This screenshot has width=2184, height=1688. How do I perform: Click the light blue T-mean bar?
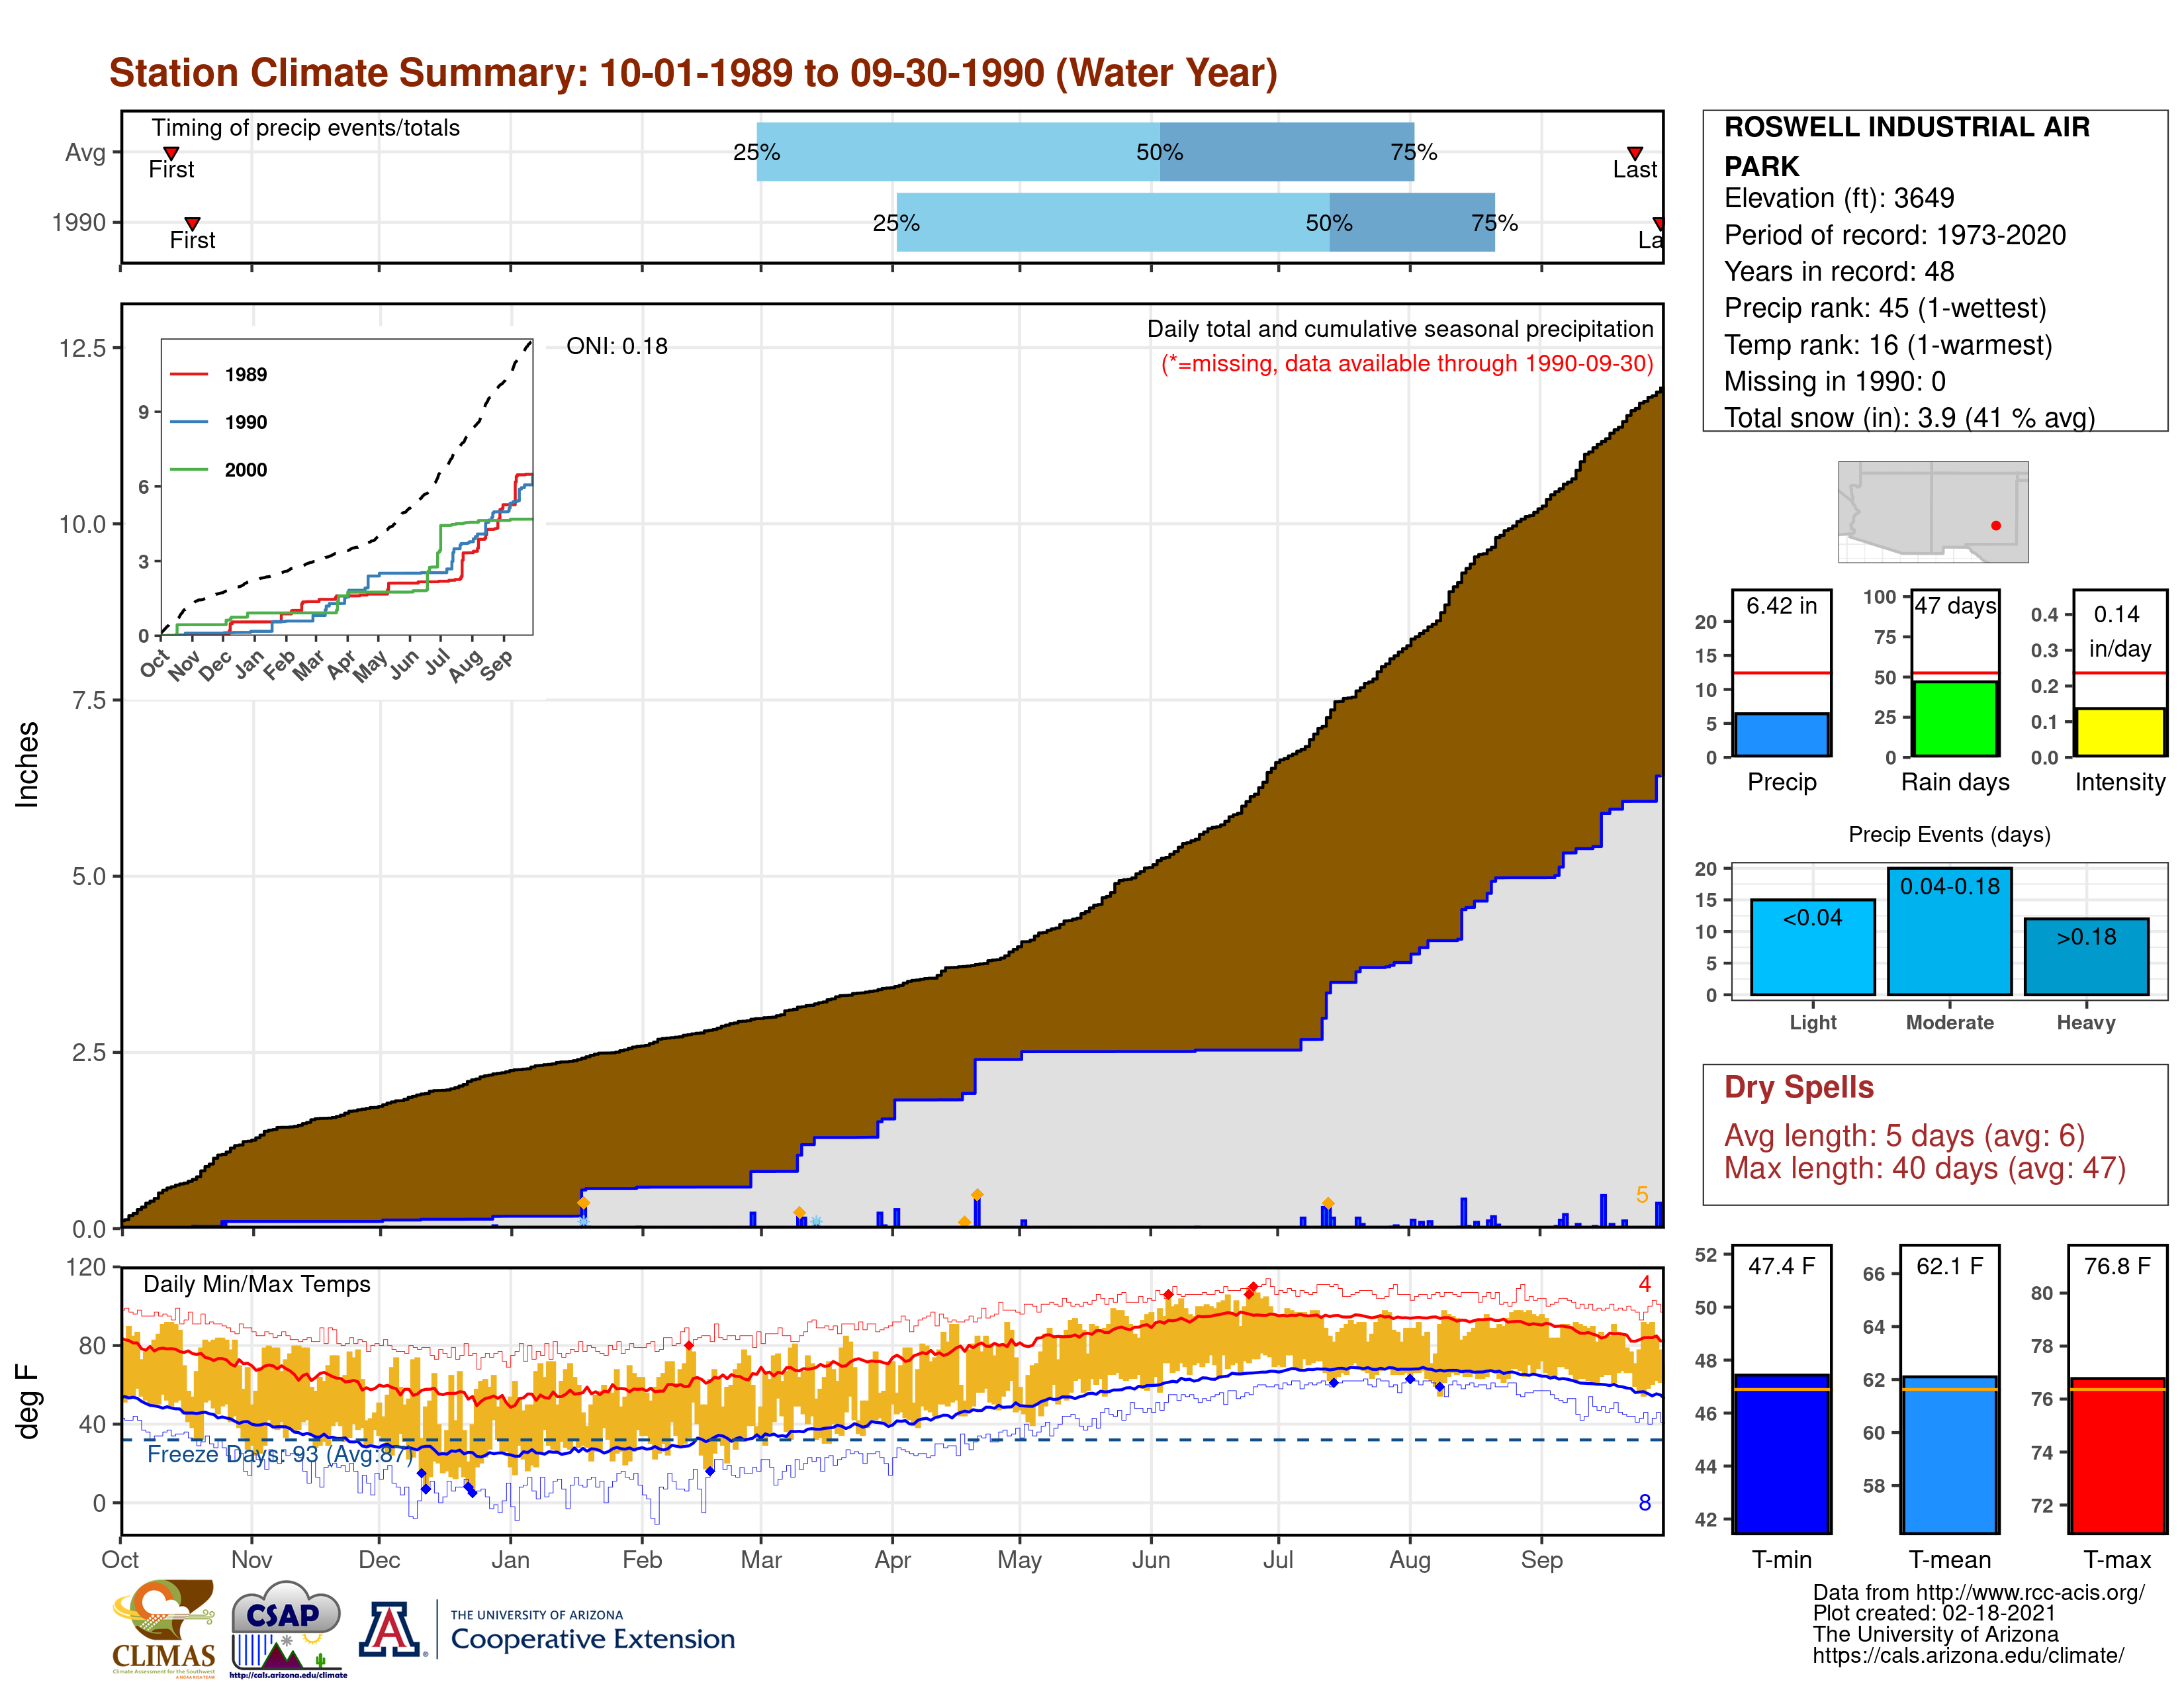pyautogui.click(x=1950, y=1455)
